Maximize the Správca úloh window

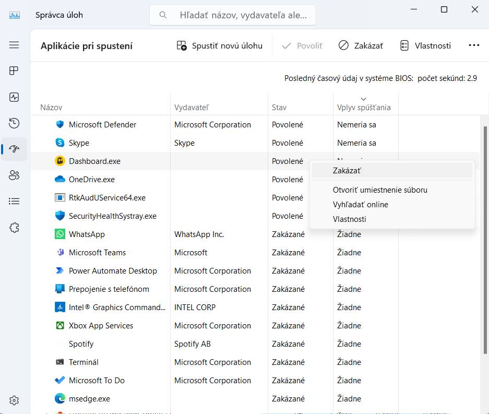point(444,10)
